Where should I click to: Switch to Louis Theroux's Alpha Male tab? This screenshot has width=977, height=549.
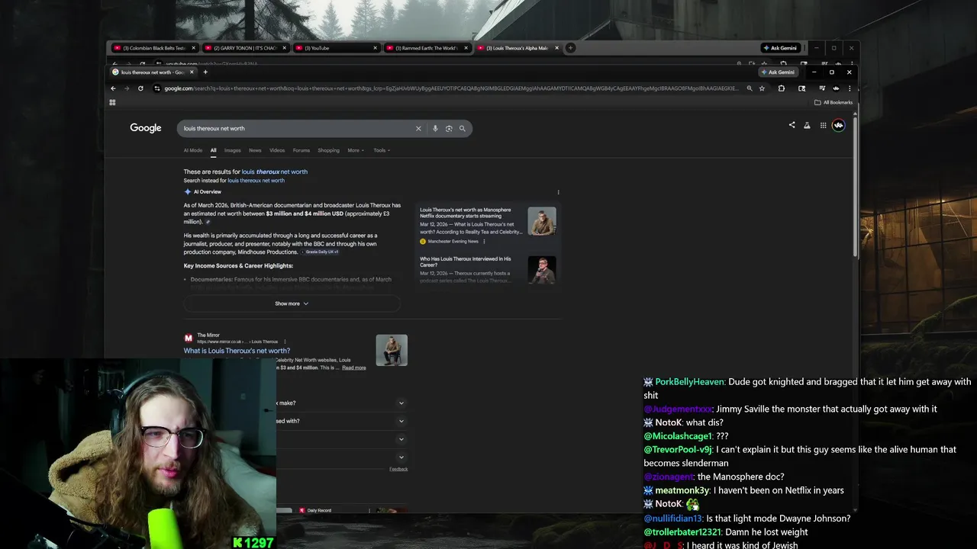518,48
